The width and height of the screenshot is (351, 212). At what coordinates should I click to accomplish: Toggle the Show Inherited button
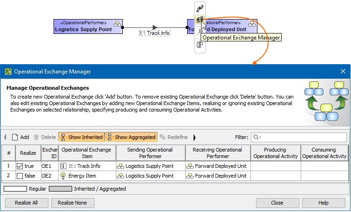(81, 137)
